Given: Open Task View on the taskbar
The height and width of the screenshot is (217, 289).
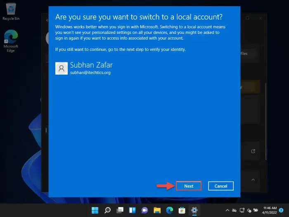Looking at the screenshot, I should [x=120, y=210].
